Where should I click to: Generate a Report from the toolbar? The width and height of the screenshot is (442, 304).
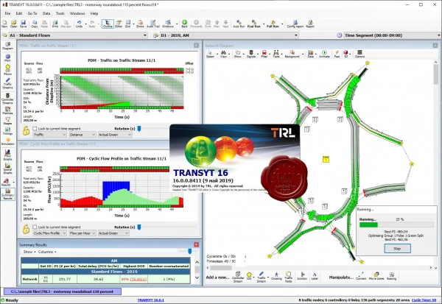click(310, 24)
